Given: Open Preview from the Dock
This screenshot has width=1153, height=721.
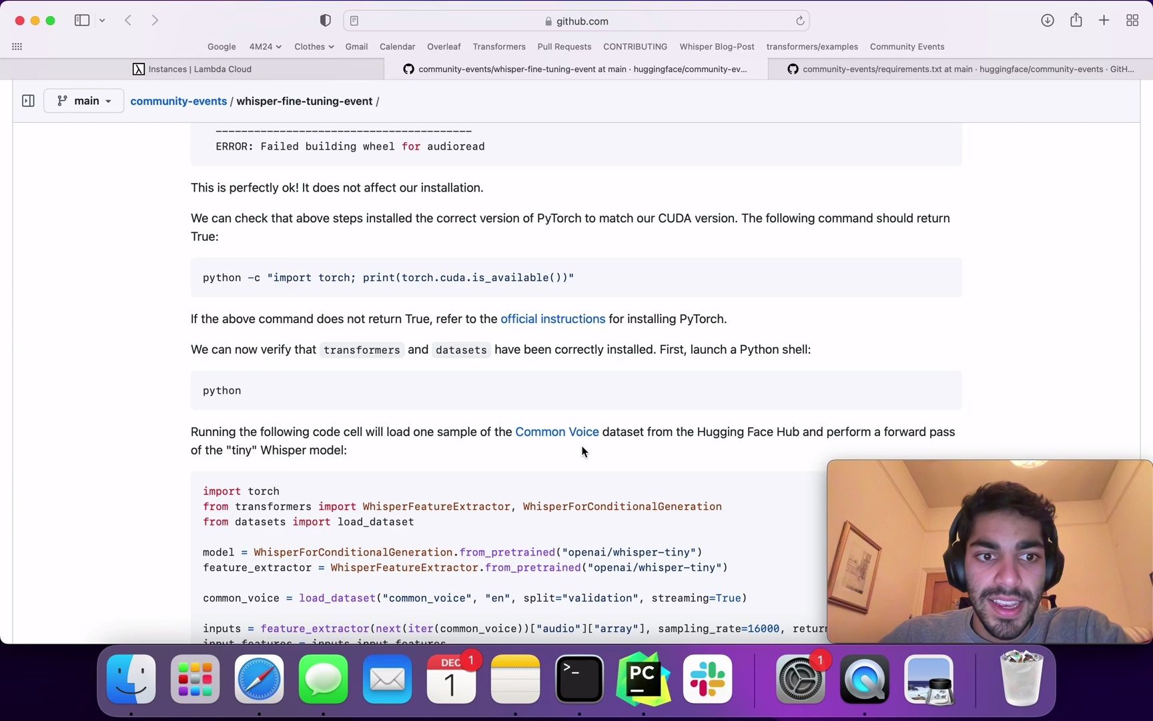Looking at the screenshot, I should (x=929, y=680).
